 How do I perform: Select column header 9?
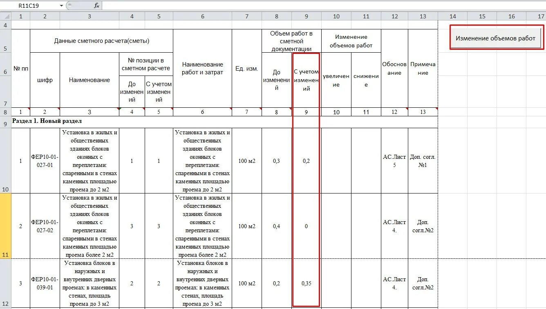click(x=307, y=16)
